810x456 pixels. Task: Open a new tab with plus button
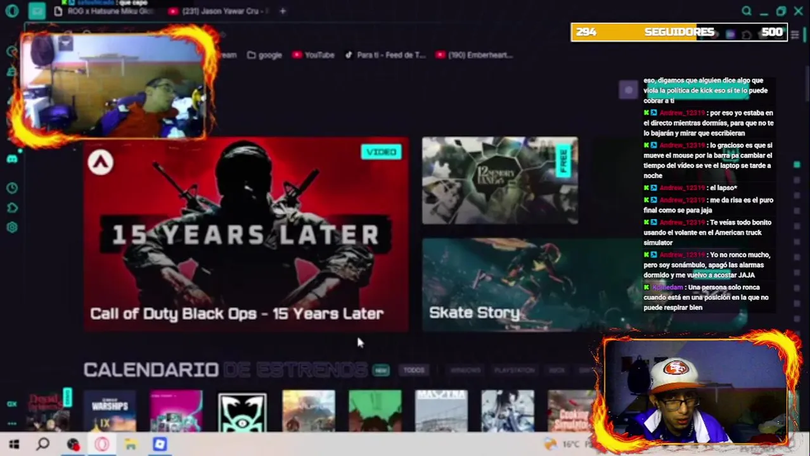[x=283, y=11]
